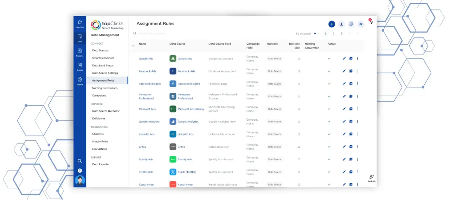Viewport: 450px width, 200px height.
Task: Open Margin Rules menu item
Action: pos(100,141)
